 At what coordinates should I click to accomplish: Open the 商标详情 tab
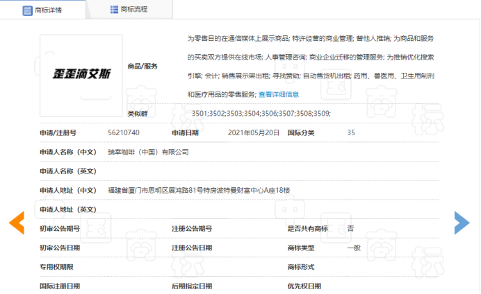coord(42,10)
